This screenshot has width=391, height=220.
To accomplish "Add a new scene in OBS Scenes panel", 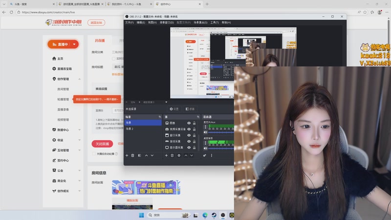I will [x=127, y=155].
